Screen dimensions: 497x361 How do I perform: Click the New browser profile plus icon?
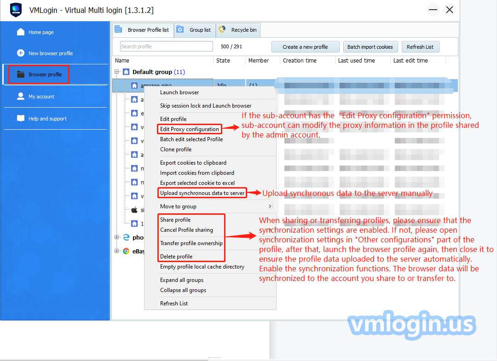pyautogui.click(x=21, y=53)
